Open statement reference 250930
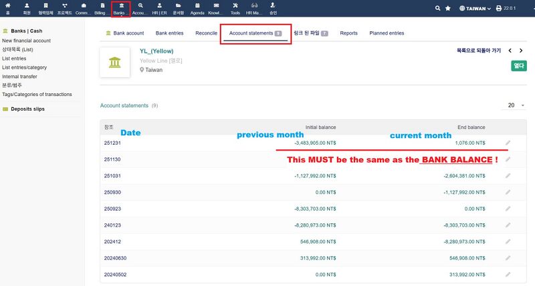This screenshot has height=286, width=535. 112,192
